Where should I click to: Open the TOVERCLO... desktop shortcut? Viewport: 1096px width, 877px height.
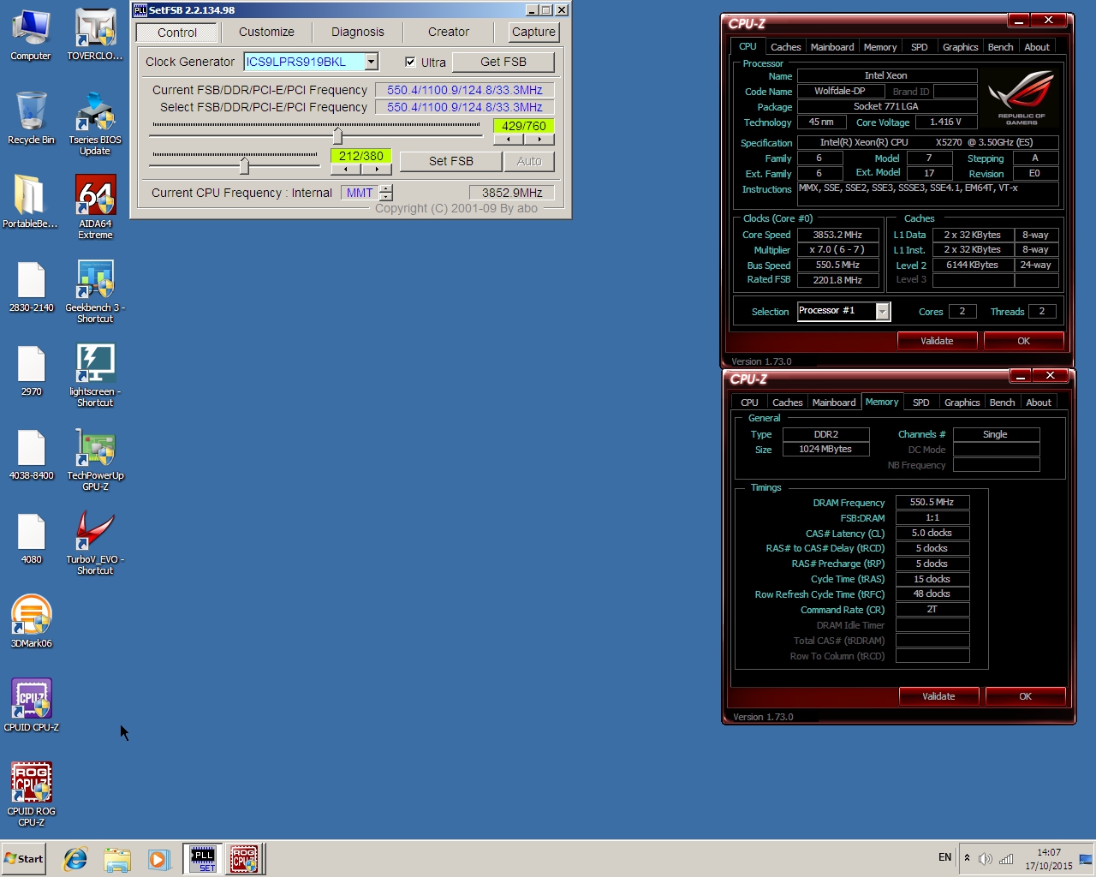(x=95, y=36)
